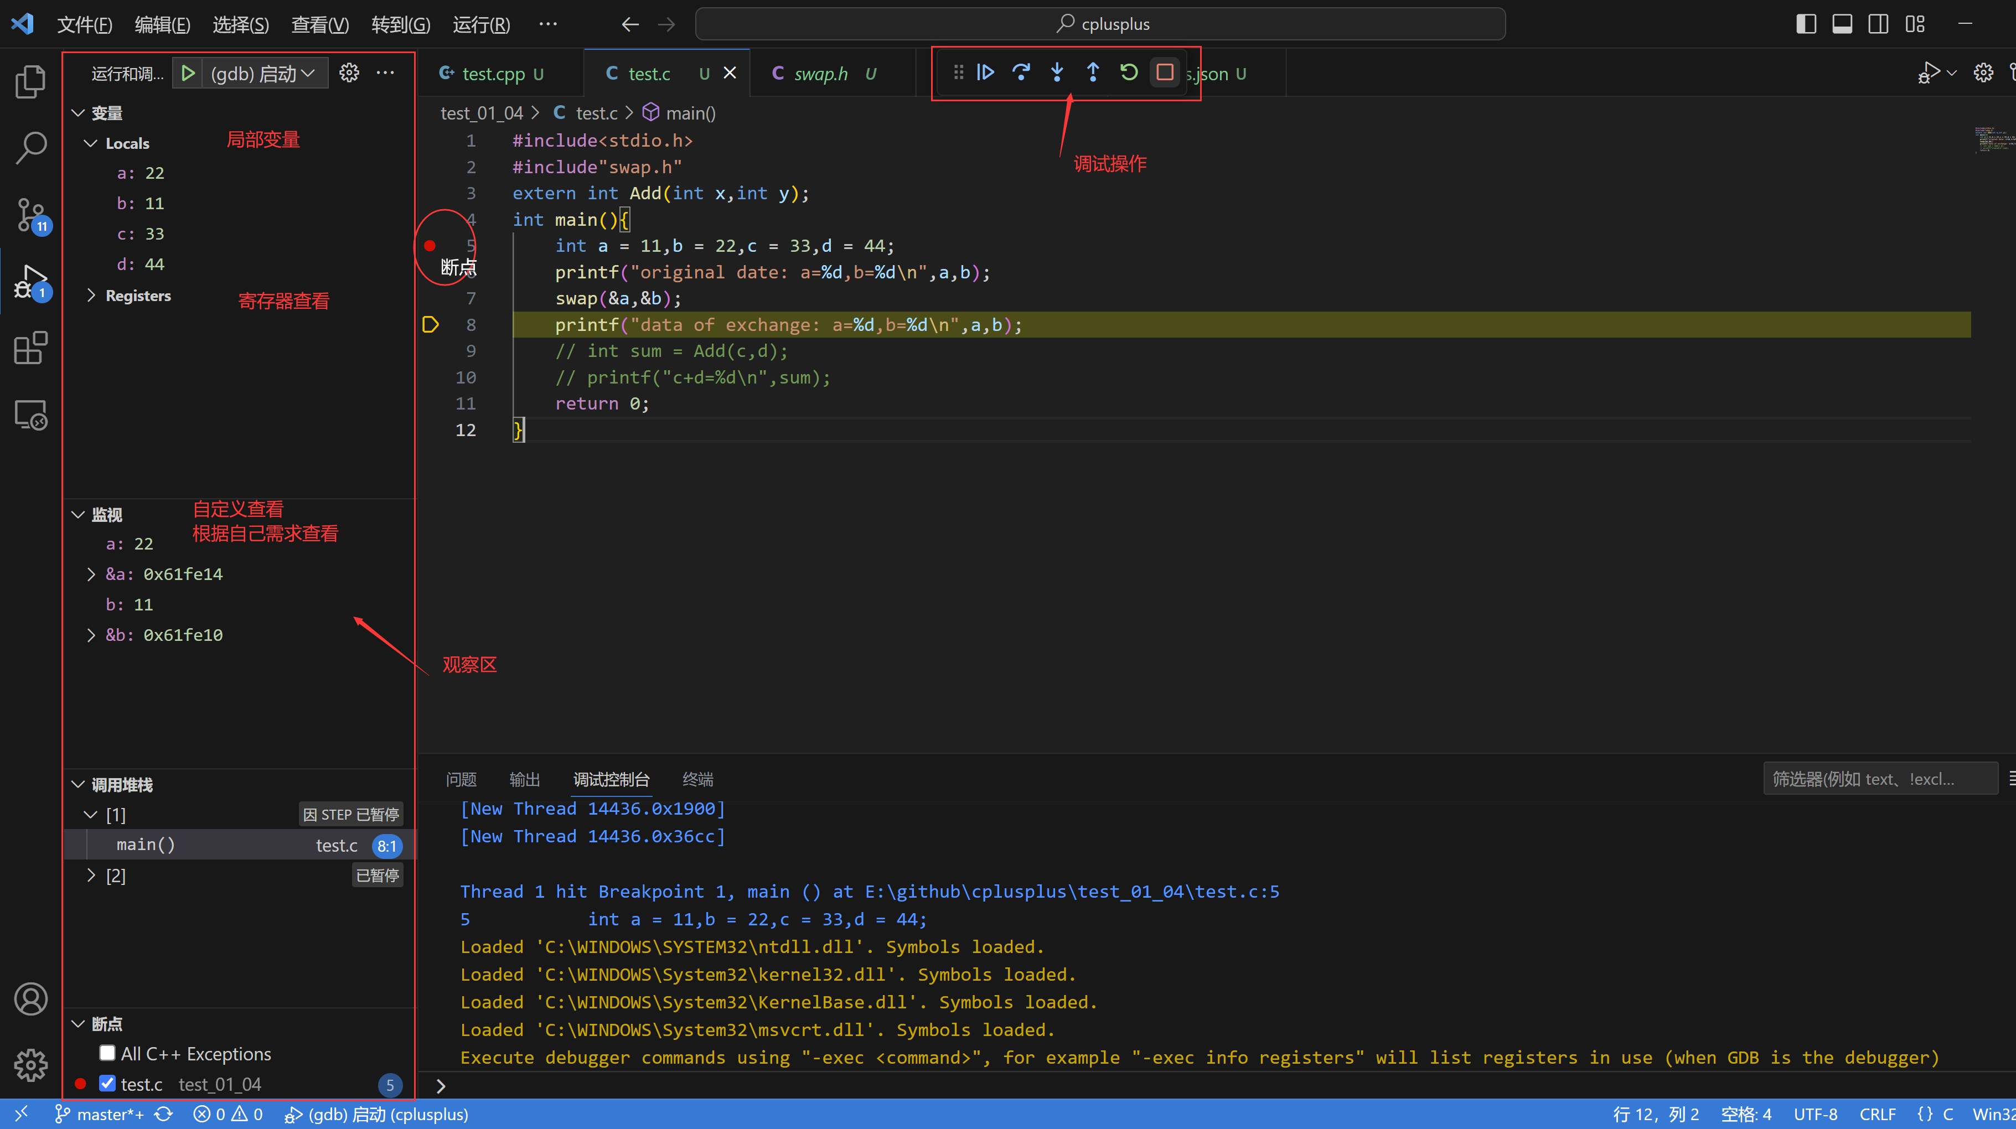This screenshot has width=2016, height=1129.
Task: Restart the debug session
Action: 1129,72
